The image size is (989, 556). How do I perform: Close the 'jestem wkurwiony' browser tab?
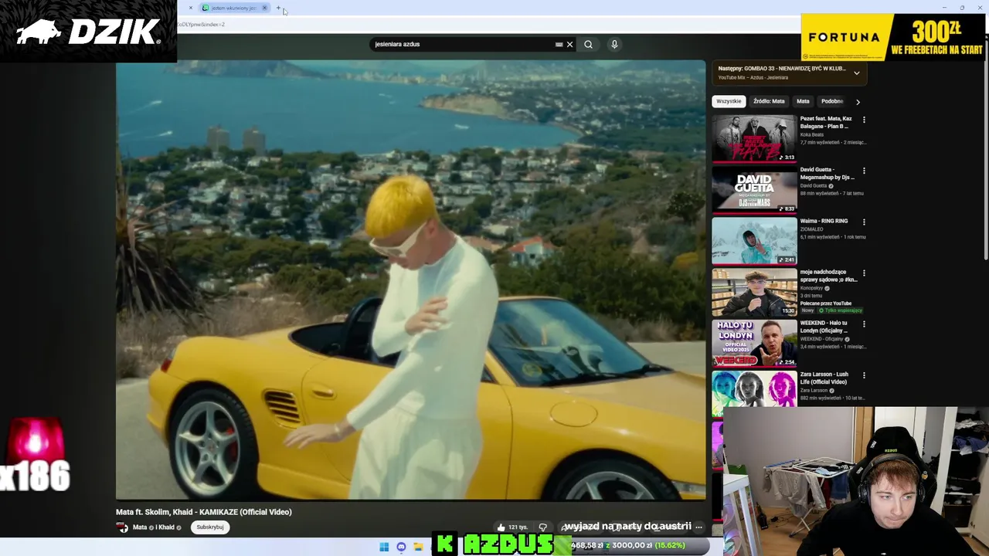tap(264, 8)
